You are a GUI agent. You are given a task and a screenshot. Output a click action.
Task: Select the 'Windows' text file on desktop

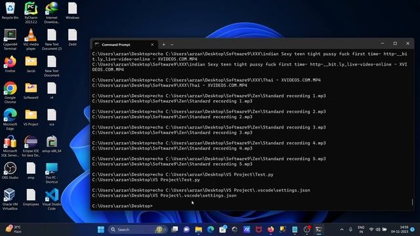point(72,10)
